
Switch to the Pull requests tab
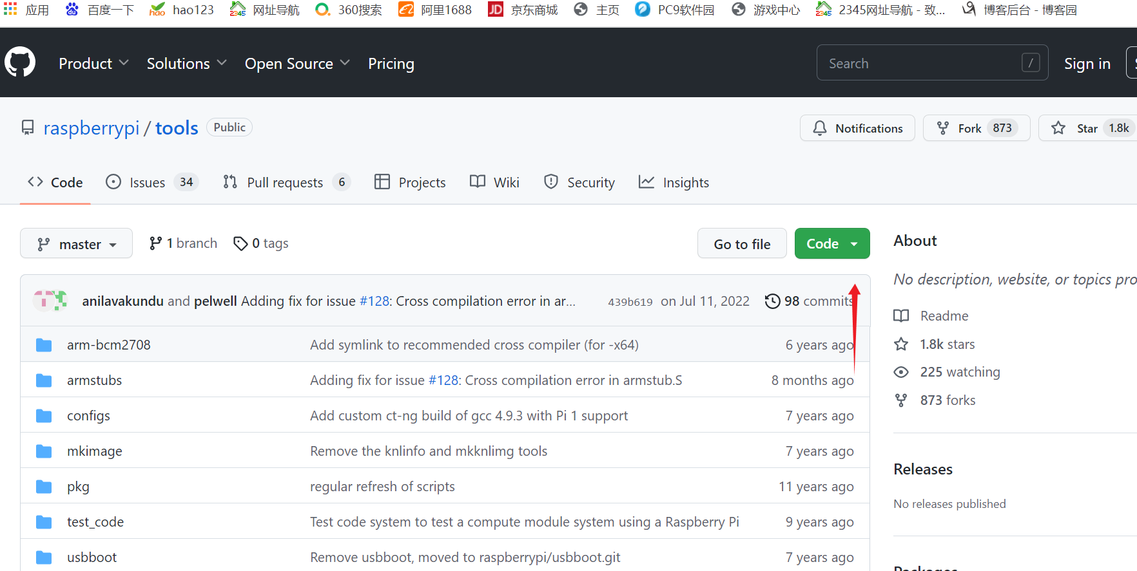(286, 182)
